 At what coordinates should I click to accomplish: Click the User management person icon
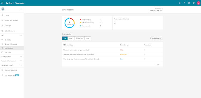2,70
